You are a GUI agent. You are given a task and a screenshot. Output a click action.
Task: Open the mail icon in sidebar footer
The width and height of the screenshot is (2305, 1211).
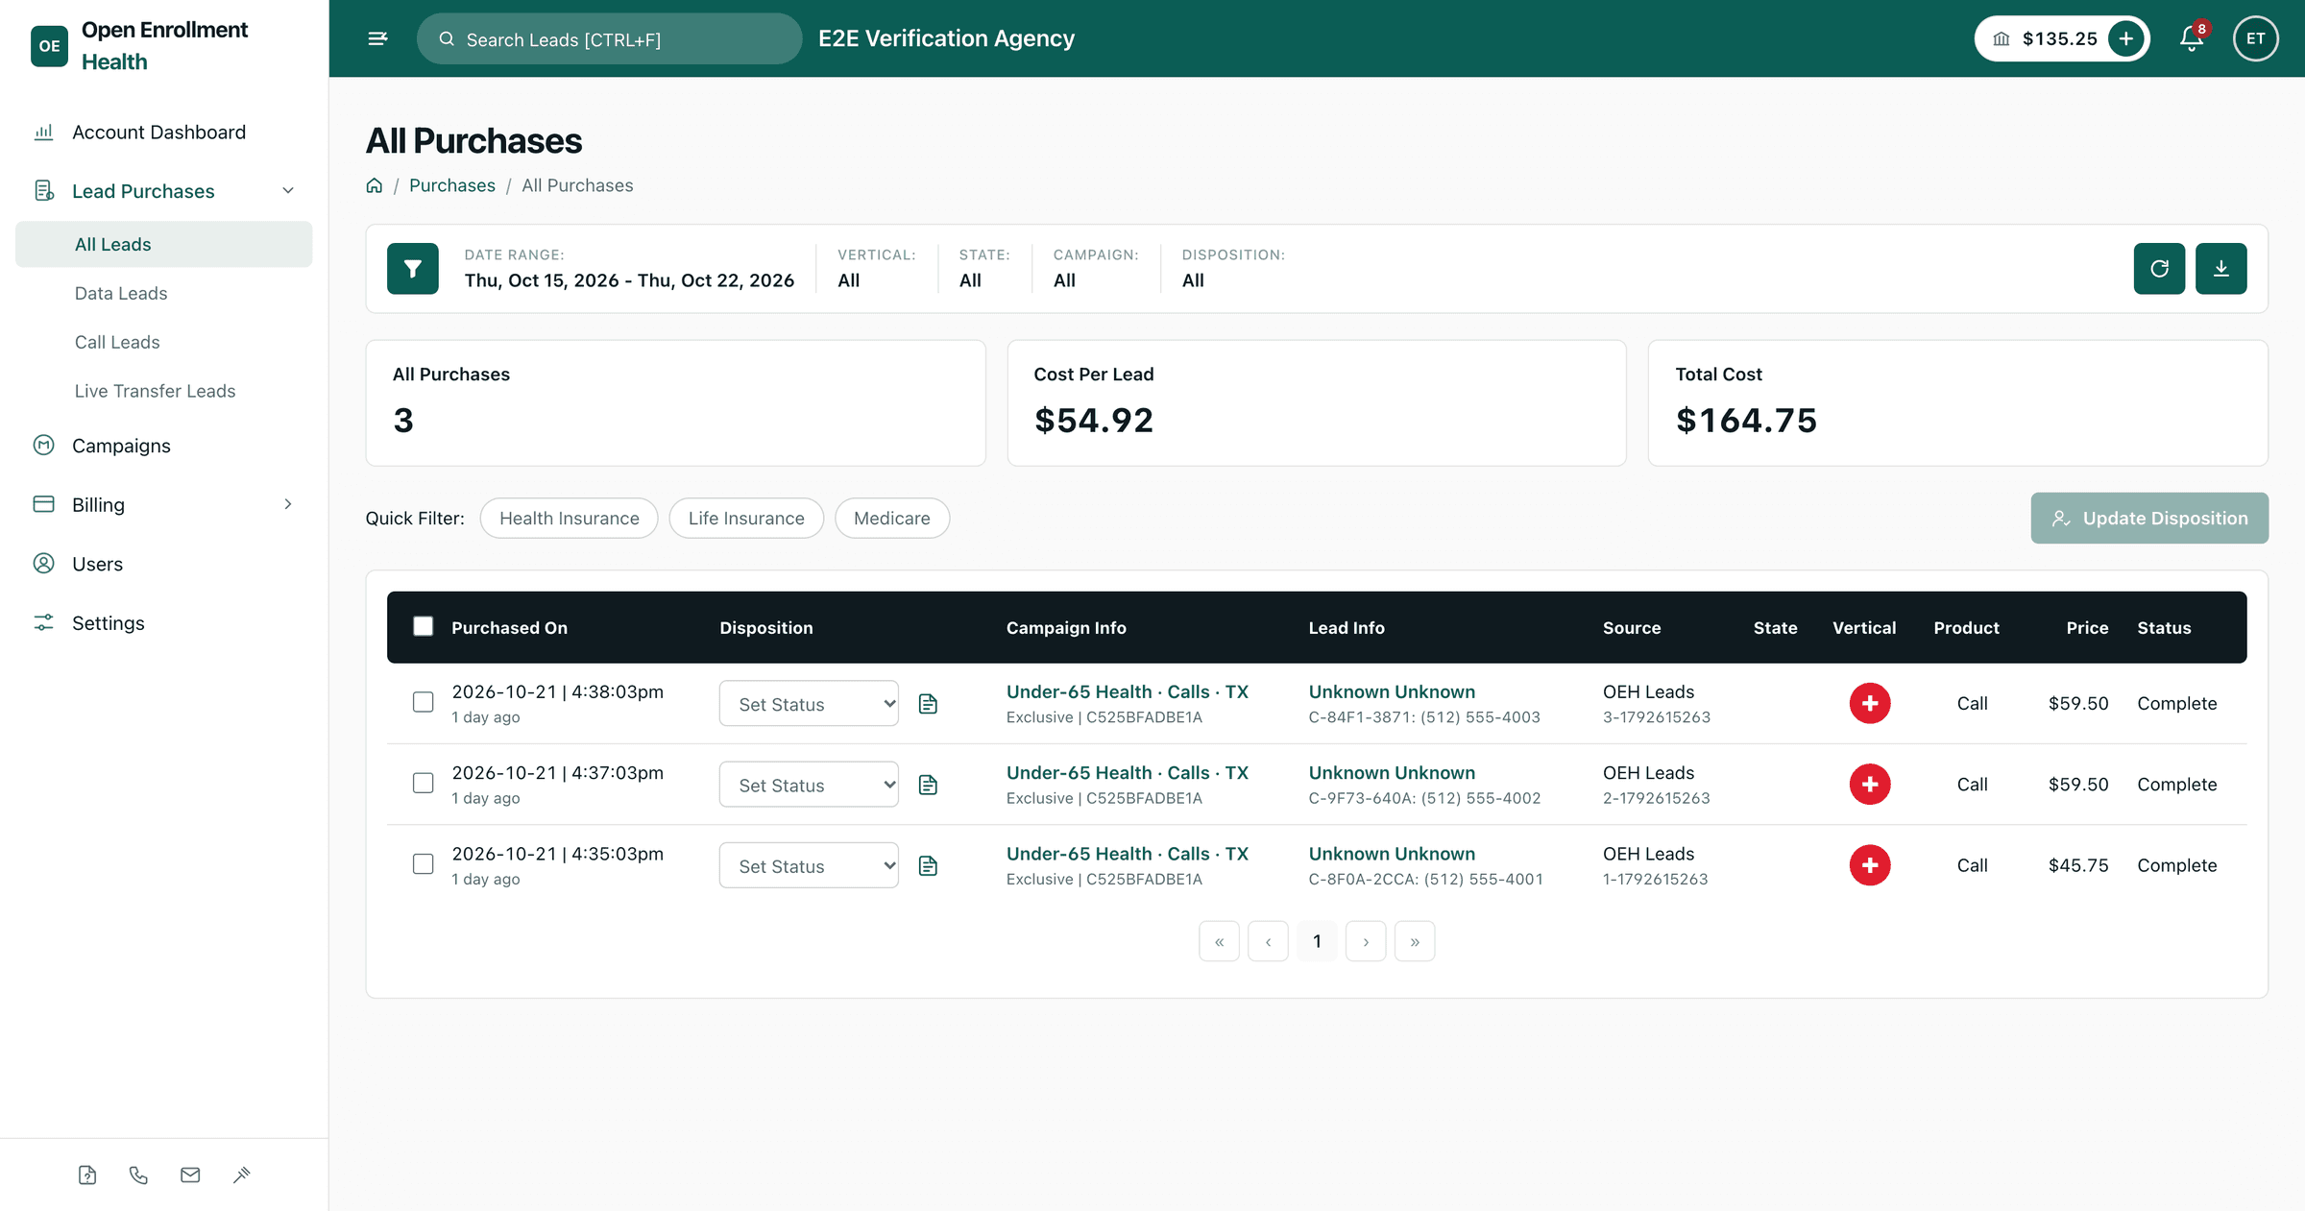click(x=190, y=1175)
